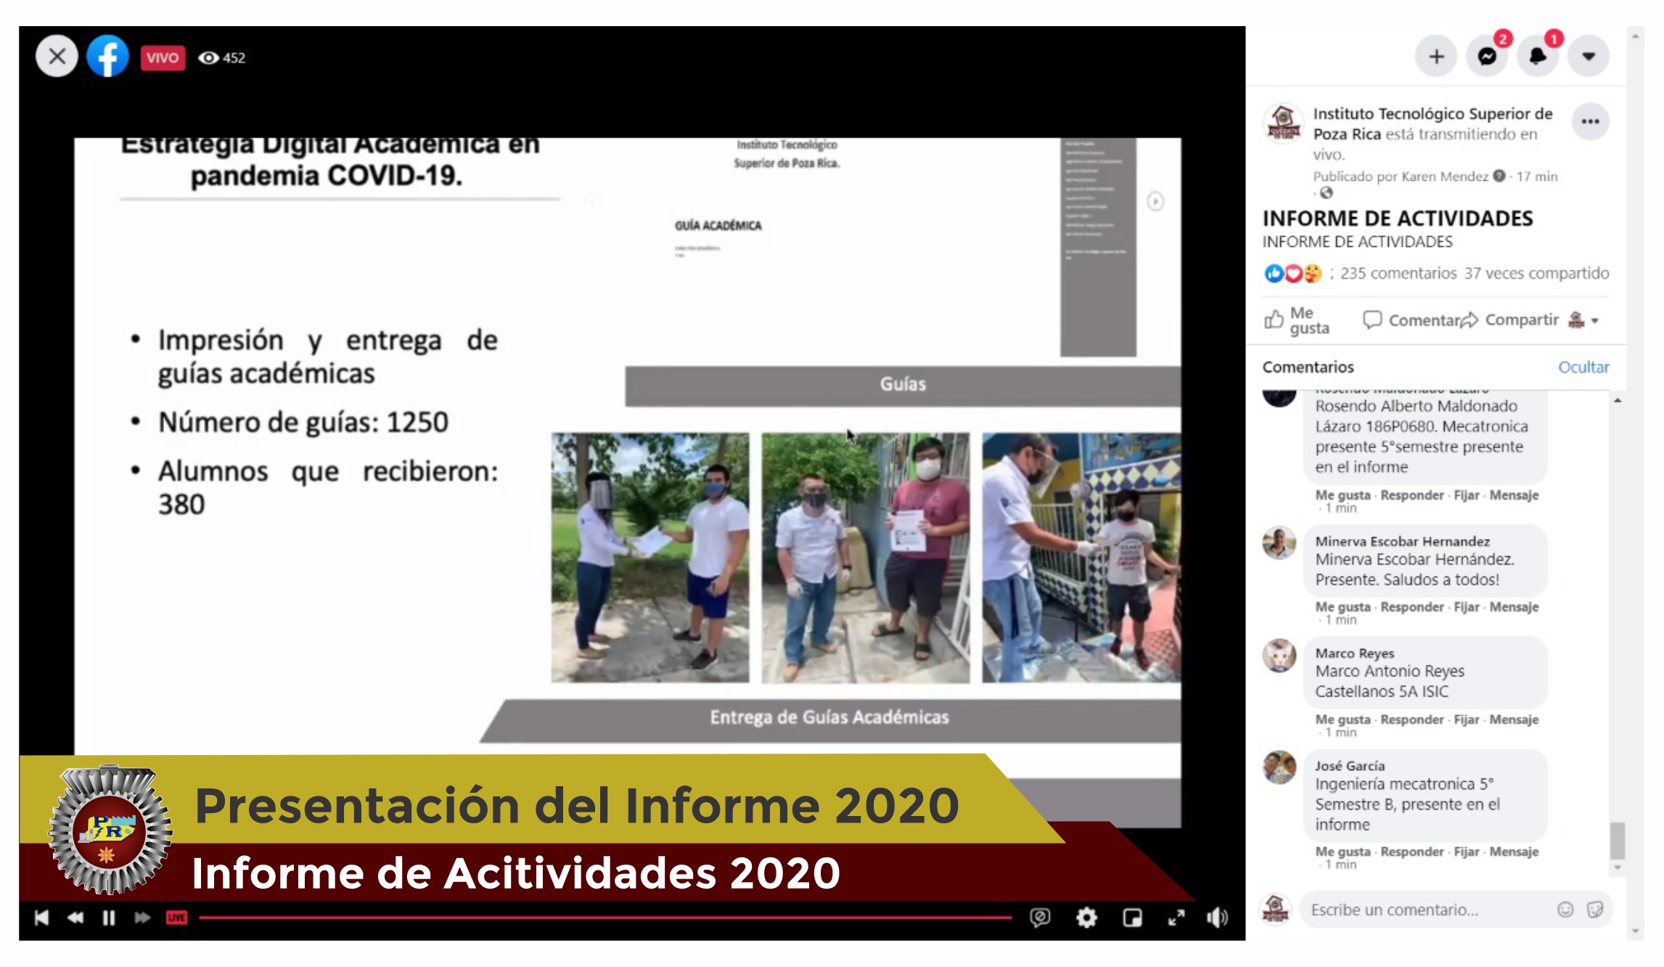Open picture-in-picture mini player icon
This screenshot has width=1664, height=967.
pyautogui.click(x=1131, y=918)
